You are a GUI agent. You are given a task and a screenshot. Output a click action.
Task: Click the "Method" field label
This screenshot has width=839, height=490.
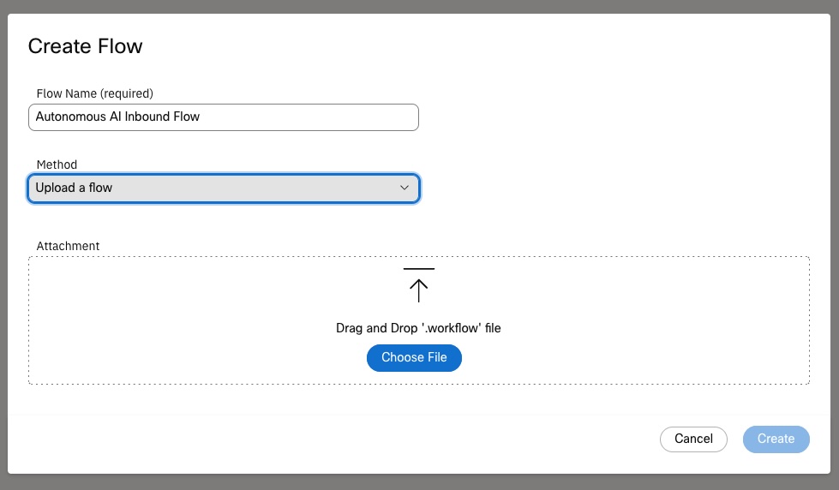point(57,164)
